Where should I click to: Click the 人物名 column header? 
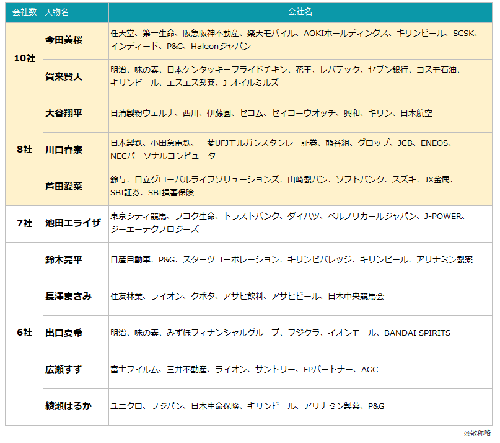57,12
